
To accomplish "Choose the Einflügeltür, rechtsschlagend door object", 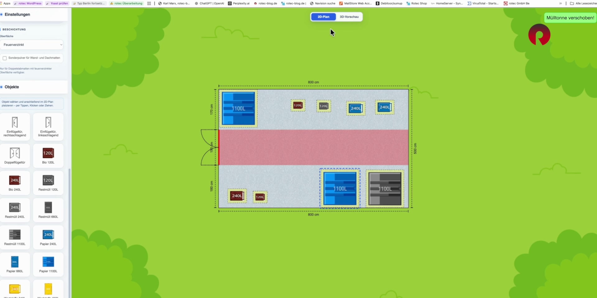I will click(x=15, y=127).
